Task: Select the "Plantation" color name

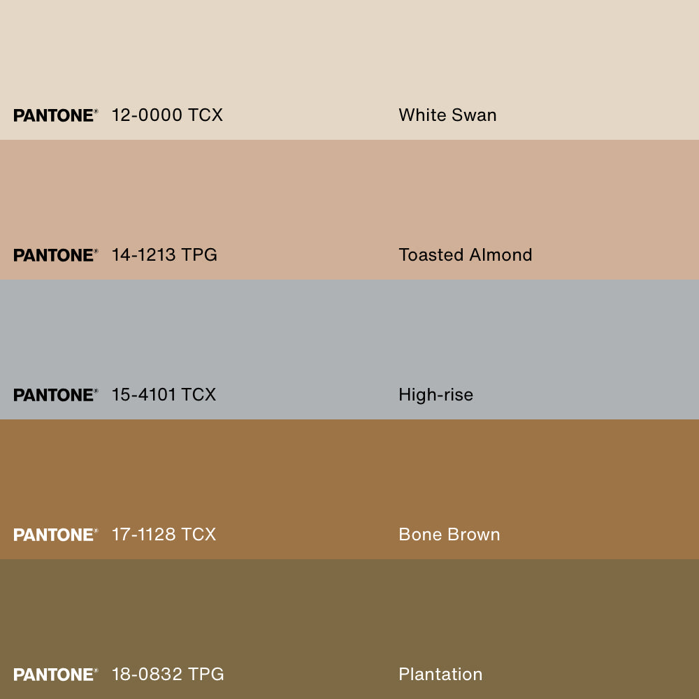Action: click(440, 675)
